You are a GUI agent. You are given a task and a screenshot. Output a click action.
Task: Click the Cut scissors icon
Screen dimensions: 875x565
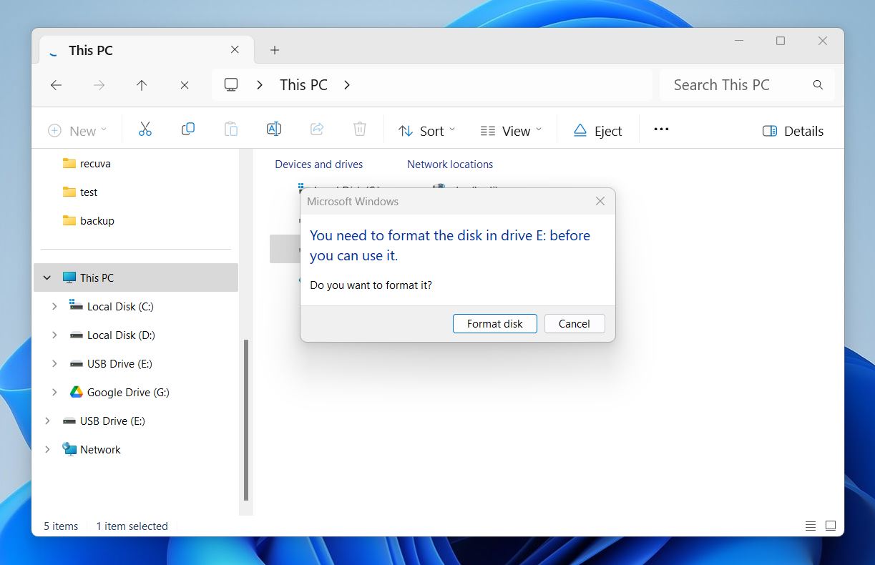(145, 129)
